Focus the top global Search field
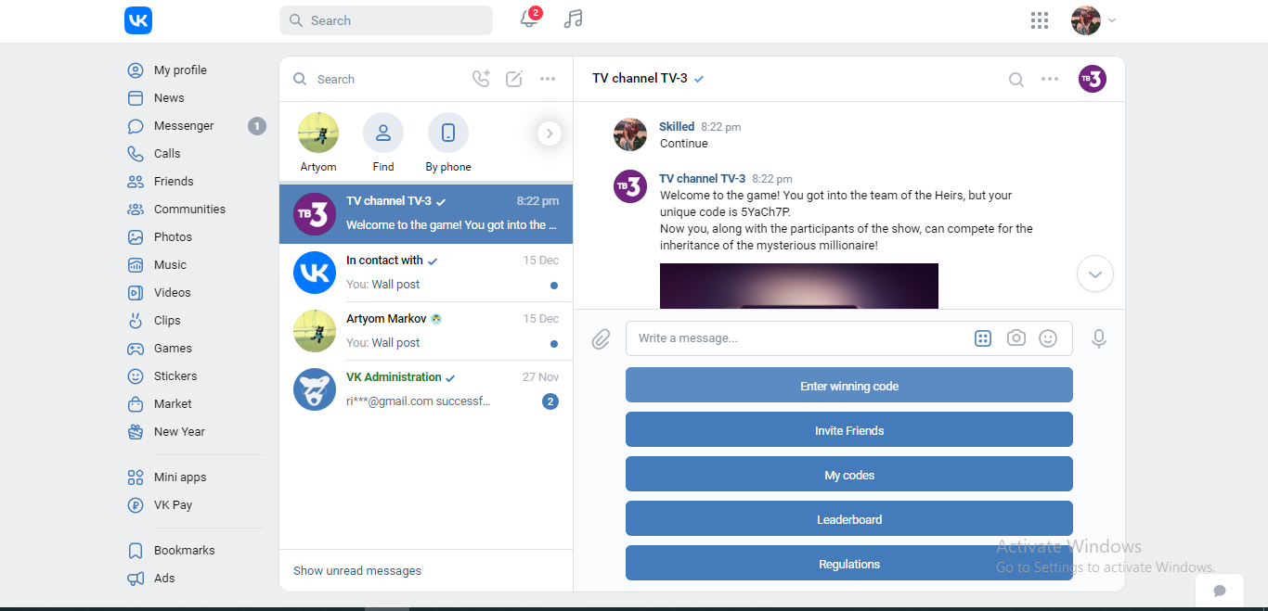Image resolution: width=1268 pixels, height=611 pixels. 386,20
